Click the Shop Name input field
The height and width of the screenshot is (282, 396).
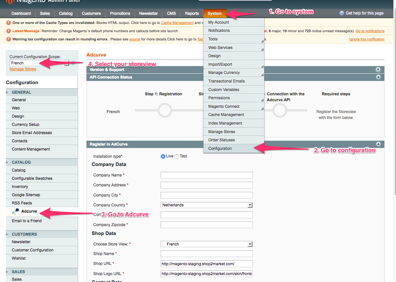206,254
